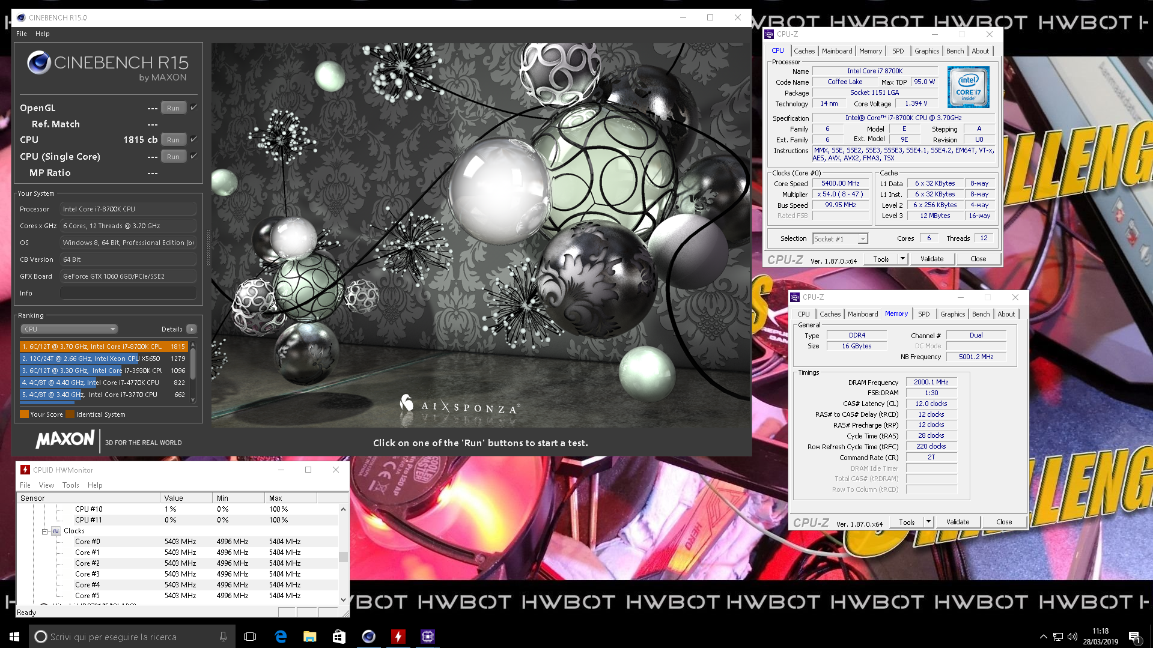
Task: Toggle the OpenGL test checkbox
Action: click(x=193, y=107)
